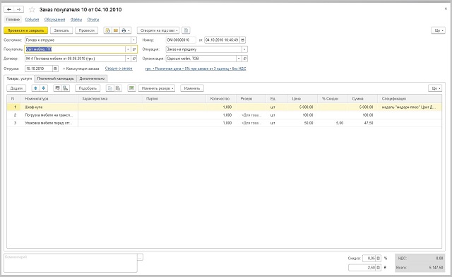Image resolution: width=452 pixels, height=277 pixels.
Task: Open the Создать на основании dropdown
Action: tap(158, 30)
